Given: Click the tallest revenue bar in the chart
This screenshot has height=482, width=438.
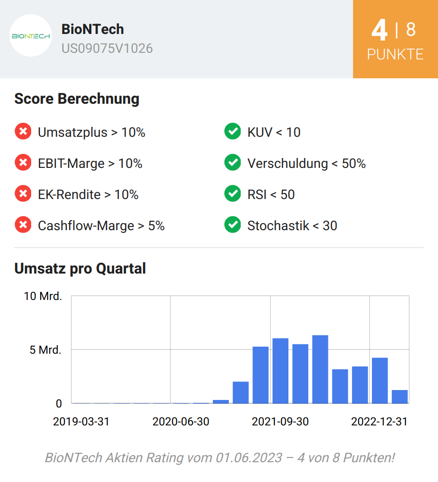Looking at the screenshot, I should 320,369.
